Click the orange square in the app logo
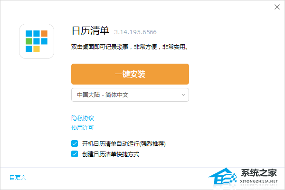The image size is (285, 190). (x=44, y=33)
